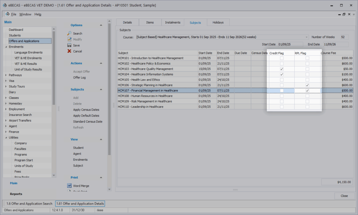Image resolution: width=358 pixels, height=215 pixels.
Task: View Student from the View section
Action: (x=78, y=148)
